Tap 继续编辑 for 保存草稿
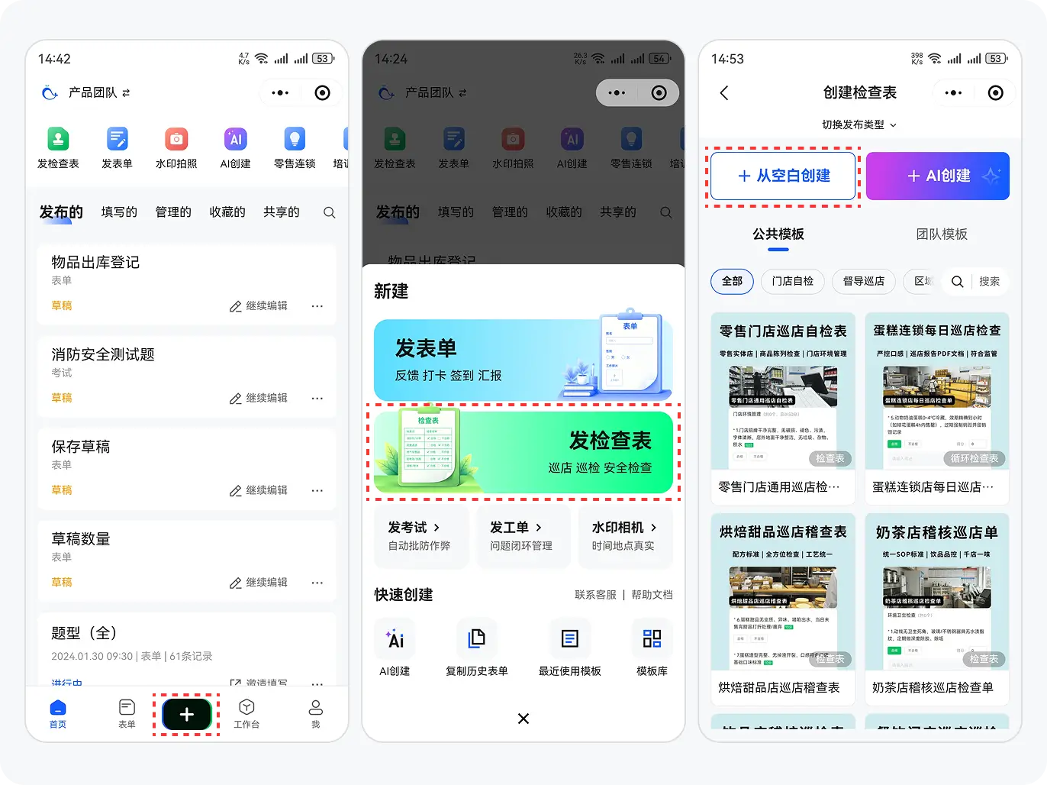 coord(259,491)
